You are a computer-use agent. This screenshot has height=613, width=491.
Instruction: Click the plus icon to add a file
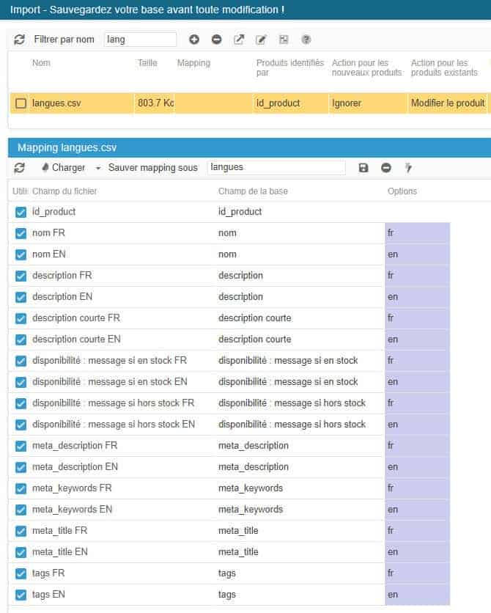coord(194,40)
